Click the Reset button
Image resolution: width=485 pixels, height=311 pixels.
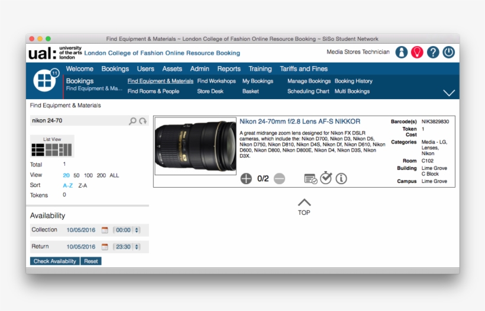91,261
